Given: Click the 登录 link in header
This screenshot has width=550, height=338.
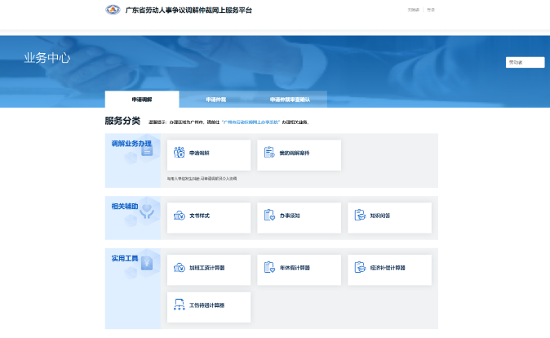Looking at the screenshot, I should point(431,10).
